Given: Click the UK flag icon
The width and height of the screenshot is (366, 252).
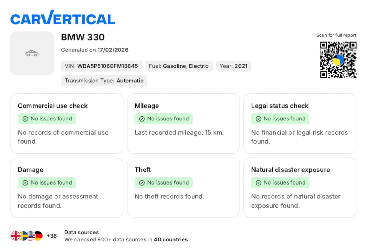Looking at the screenshot, I should point(15,236).
